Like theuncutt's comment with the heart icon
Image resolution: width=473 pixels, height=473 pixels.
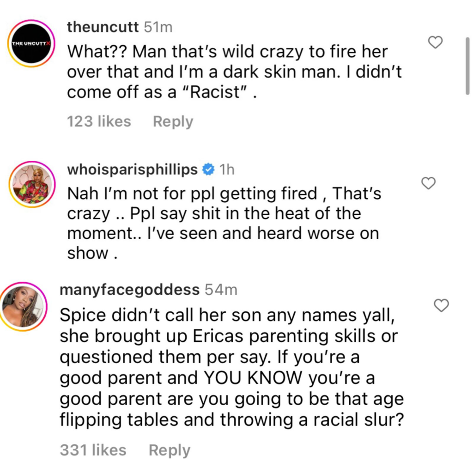435,42
